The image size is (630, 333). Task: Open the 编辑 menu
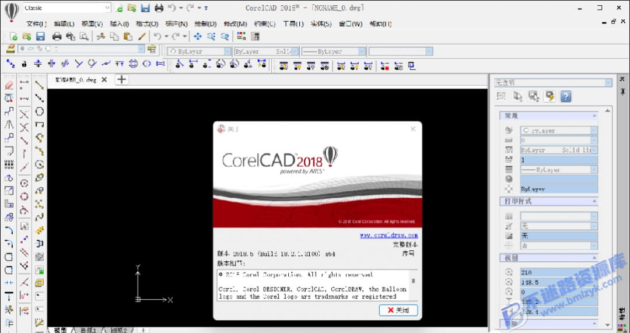64,24
